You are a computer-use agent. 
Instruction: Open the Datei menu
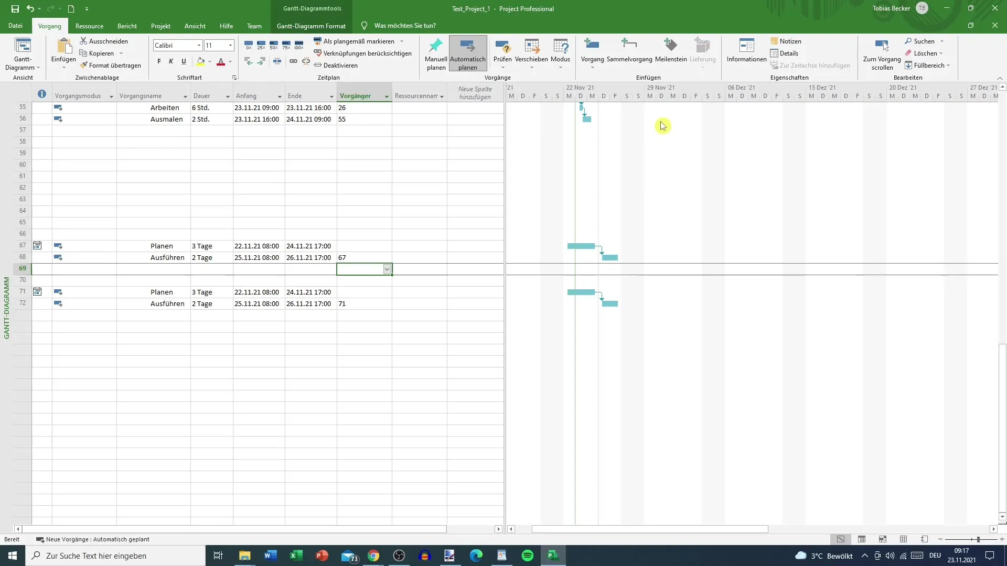point(15,26)
